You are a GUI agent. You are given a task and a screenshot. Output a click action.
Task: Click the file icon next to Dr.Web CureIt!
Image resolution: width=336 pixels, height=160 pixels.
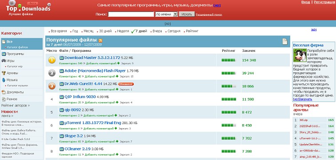pos(61,84)
